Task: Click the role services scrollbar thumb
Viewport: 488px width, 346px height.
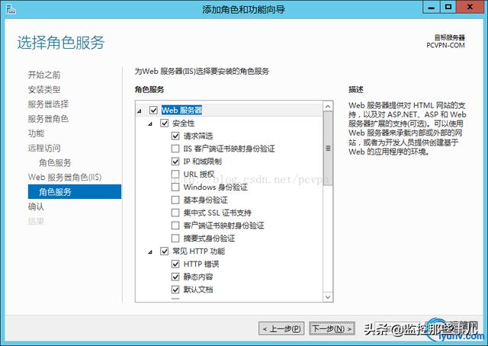Action: [328, 149]
